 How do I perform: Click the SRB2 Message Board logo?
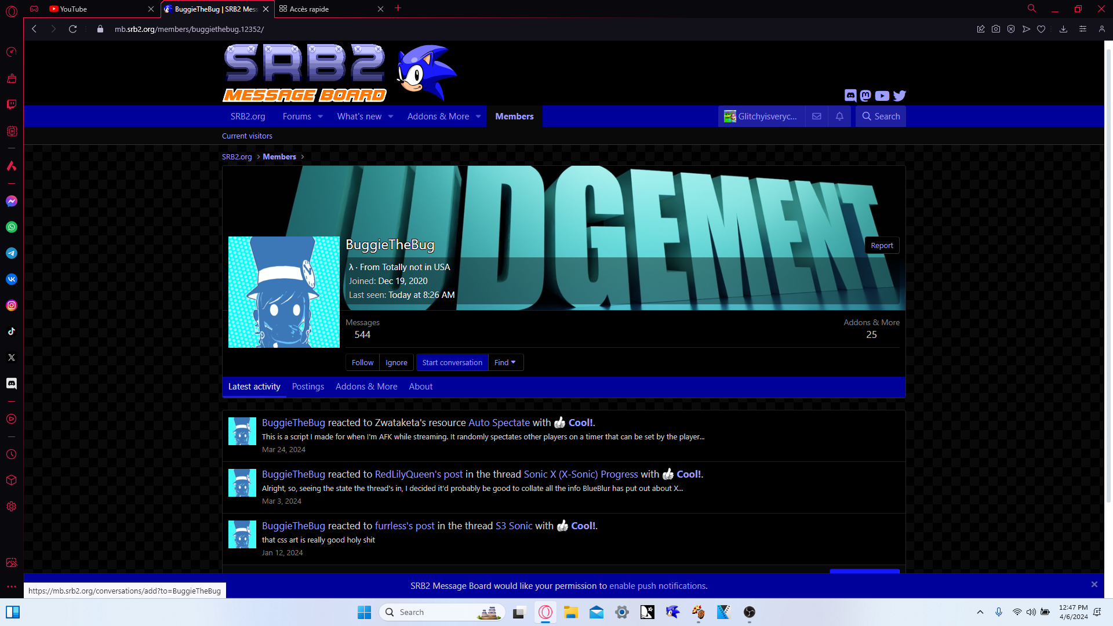tap(340, 73)
